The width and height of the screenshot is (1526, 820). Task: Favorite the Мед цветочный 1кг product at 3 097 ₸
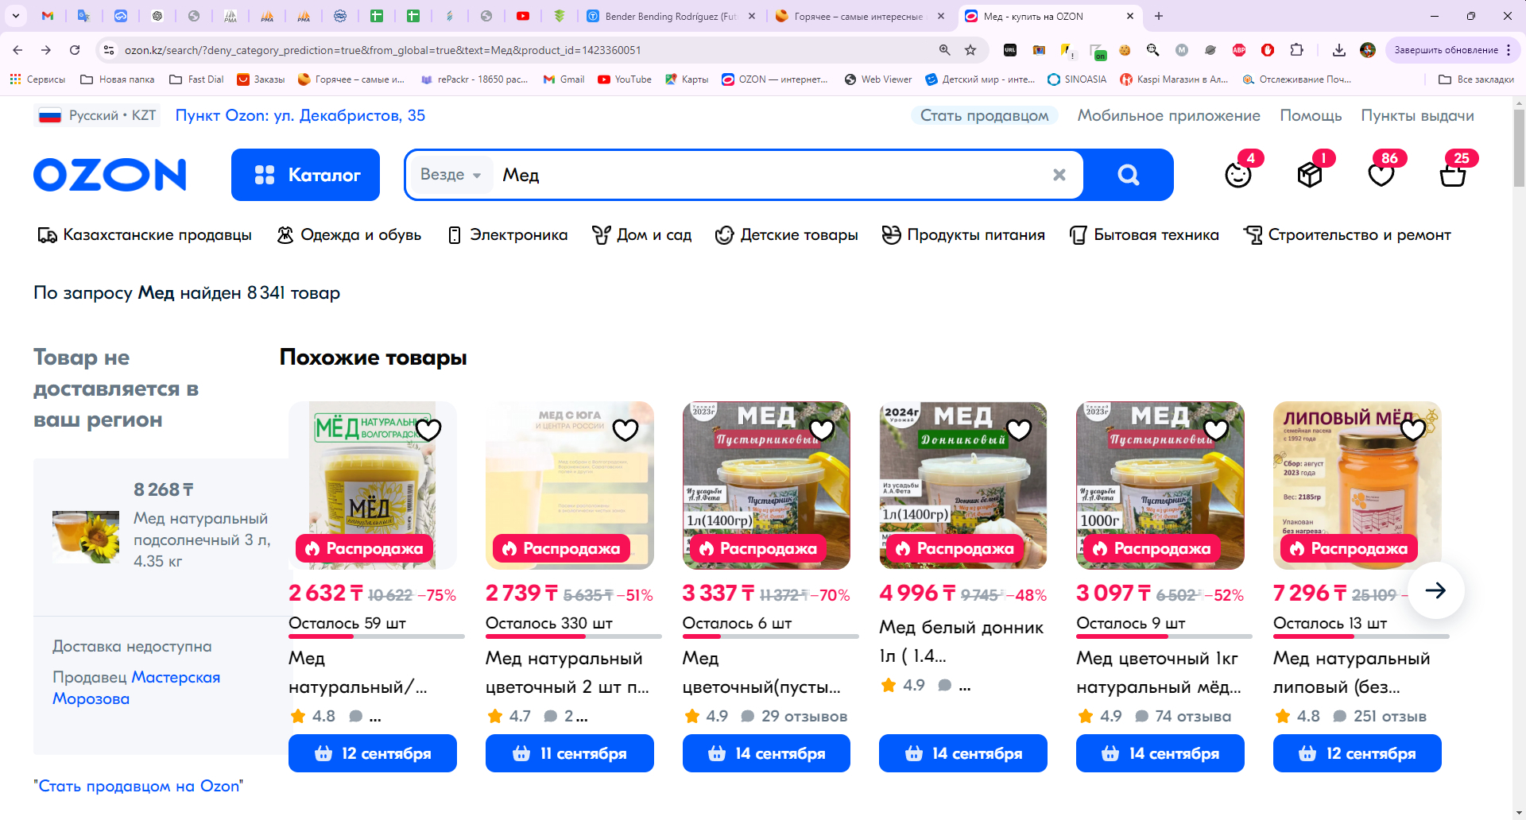click(x=1216, y=430)
